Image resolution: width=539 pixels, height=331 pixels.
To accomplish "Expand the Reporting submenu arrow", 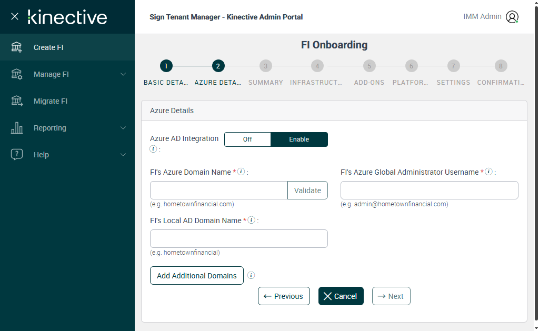I will (123, 128).
